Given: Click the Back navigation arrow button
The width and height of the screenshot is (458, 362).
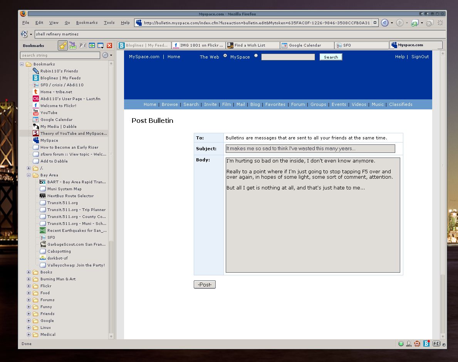Looking at the screenshot, I should (x=384, y=23).
